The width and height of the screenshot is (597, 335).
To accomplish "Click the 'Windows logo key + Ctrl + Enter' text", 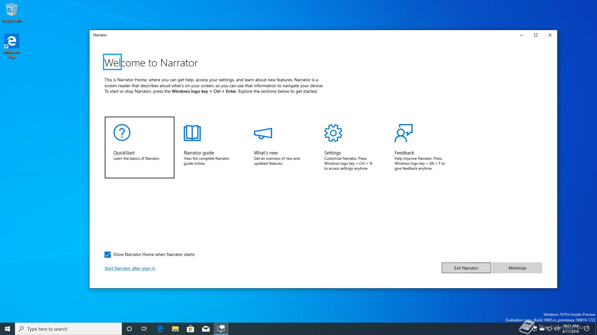I will pyautogui.click(x=204, y=92).
